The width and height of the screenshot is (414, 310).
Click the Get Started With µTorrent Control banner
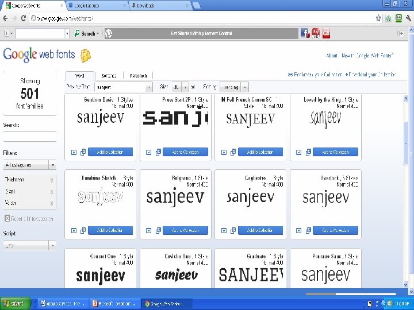201,33
